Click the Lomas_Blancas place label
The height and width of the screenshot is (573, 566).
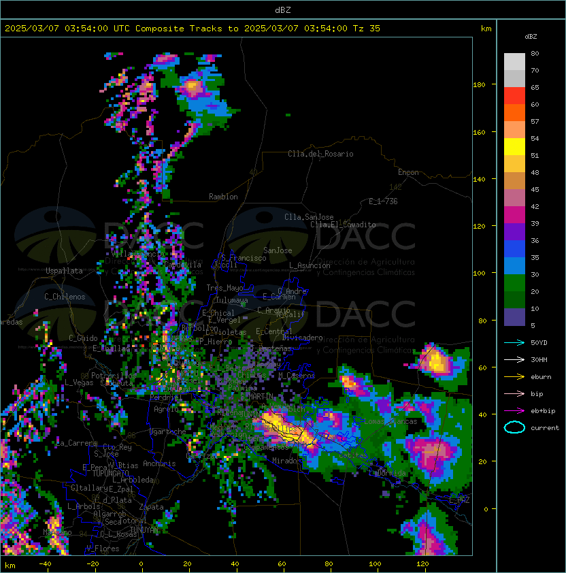(390, 421)
